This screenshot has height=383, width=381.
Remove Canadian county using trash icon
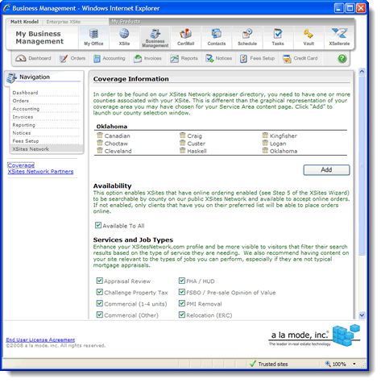[100, 135]
